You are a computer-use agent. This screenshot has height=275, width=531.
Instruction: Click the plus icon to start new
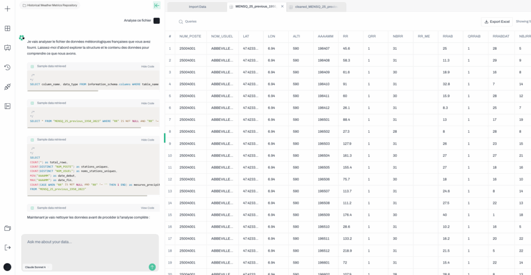pos(7,9)
